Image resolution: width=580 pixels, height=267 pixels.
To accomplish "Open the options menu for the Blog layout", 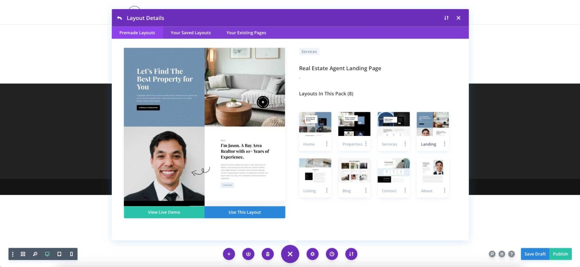I will [x=366, y=190].
